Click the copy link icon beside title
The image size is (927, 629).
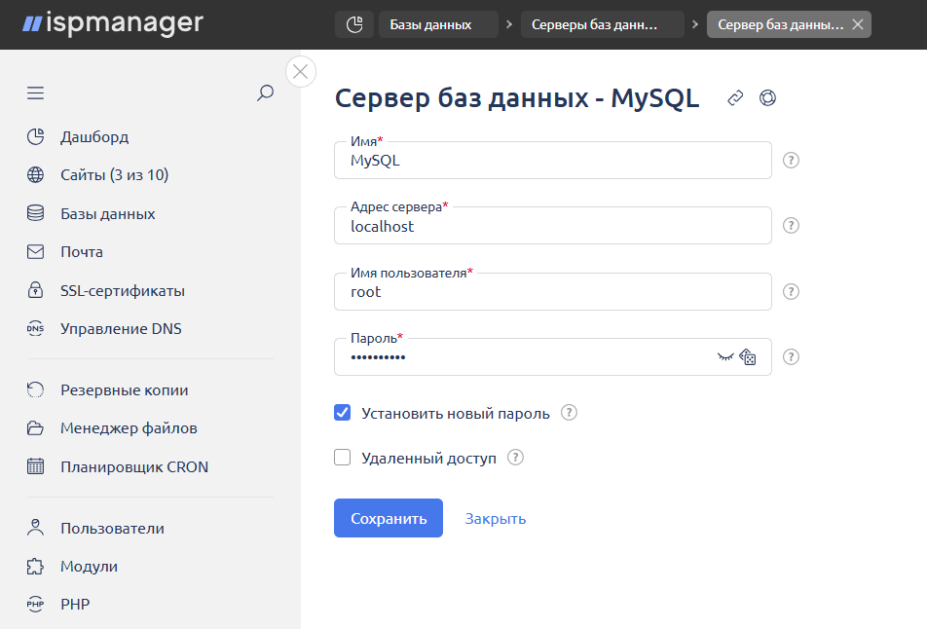point(736,97)
